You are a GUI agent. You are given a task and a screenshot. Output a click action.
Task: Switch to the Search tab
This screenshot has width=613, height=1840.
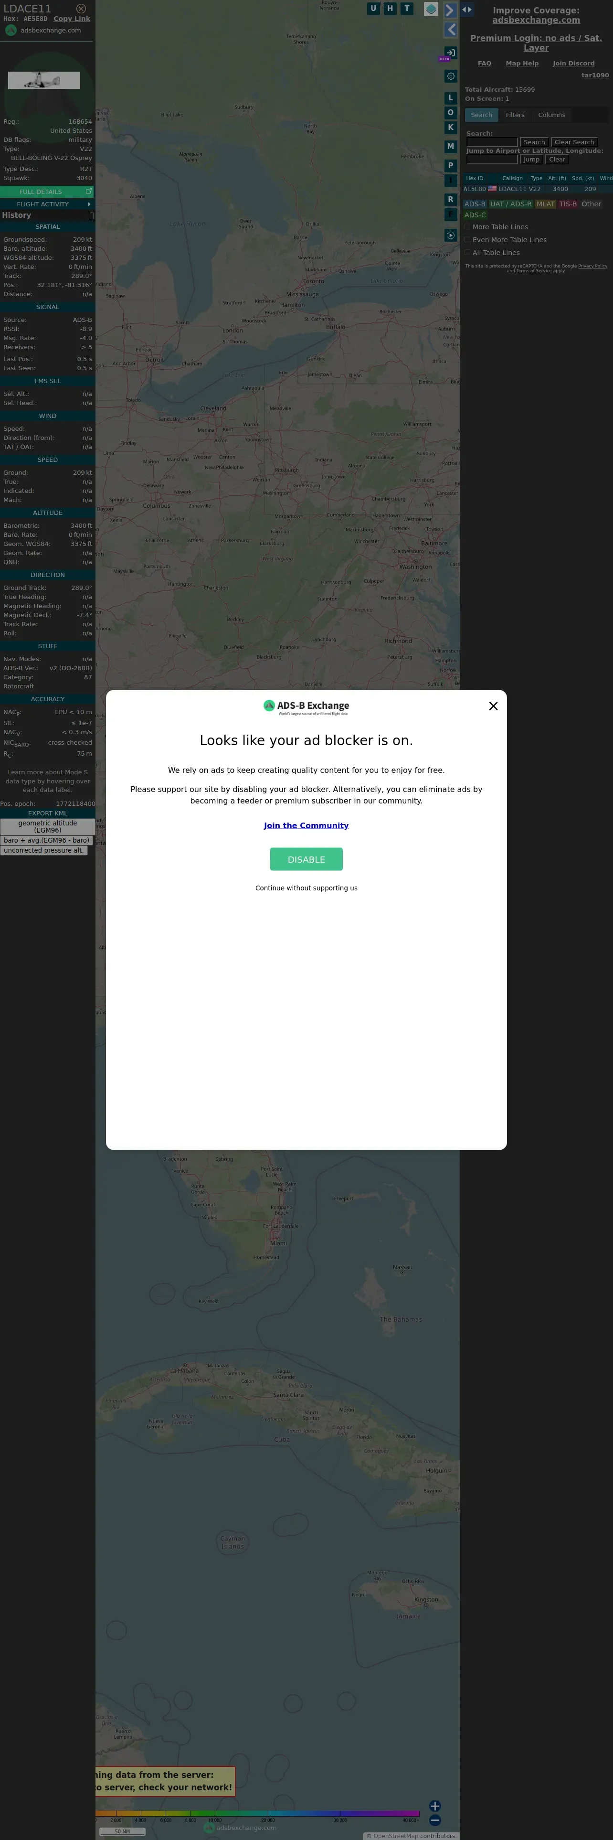pyautogui.click(x=481, y=115)
